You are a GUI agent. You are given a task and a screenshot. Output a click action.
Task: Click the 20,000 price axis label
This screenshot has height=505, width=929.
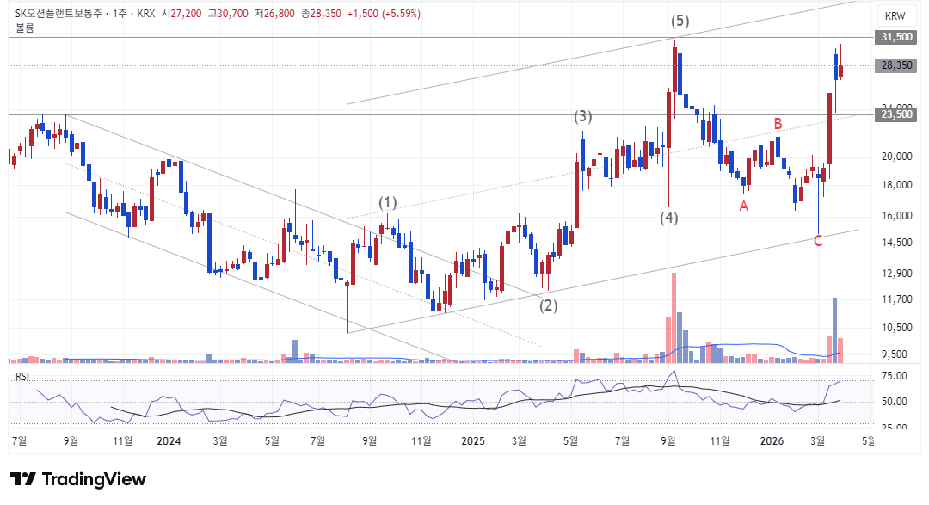[x=897, y=157]
